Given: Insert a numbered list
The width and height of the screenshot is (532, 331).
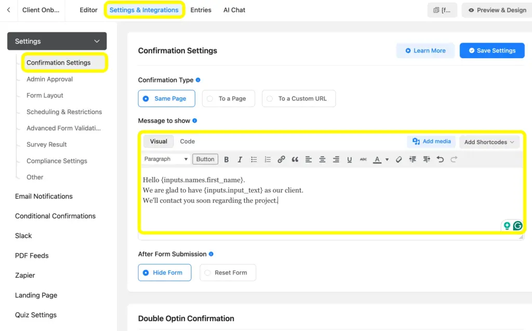Looking at the screenshot, I should click(x=268, y=159).
